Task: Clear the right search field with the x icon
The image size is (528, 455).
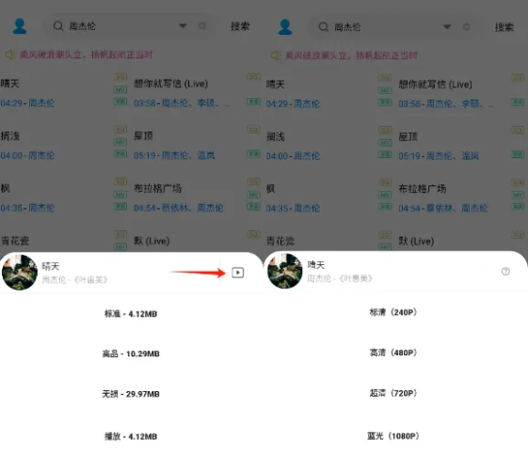Action: [467, 26]
